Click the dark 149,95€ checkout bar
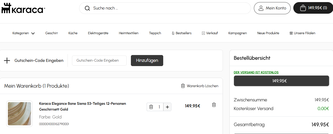Viewport: 333px width, 134px height. click(x=281, y=81)
